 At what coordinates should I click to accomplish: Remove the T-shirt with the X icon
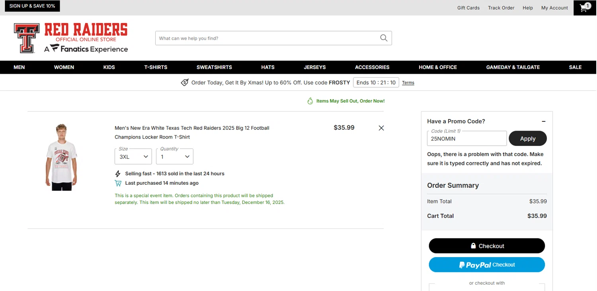pyautogui.click(x=381, y=128)
